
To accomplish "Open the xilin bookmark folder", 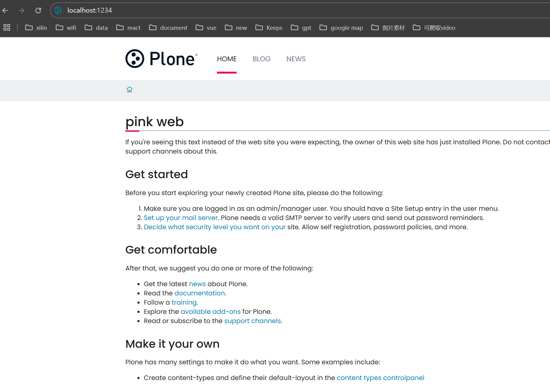I will (x=36, y=28).
